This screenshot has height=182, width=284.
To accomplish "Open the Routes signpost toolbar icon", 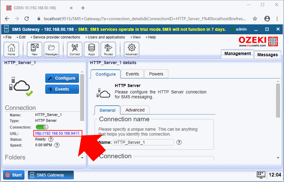I will pos(108,49).
